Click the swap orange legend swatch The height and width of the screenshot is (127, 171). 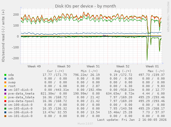[x=5, y=82]
